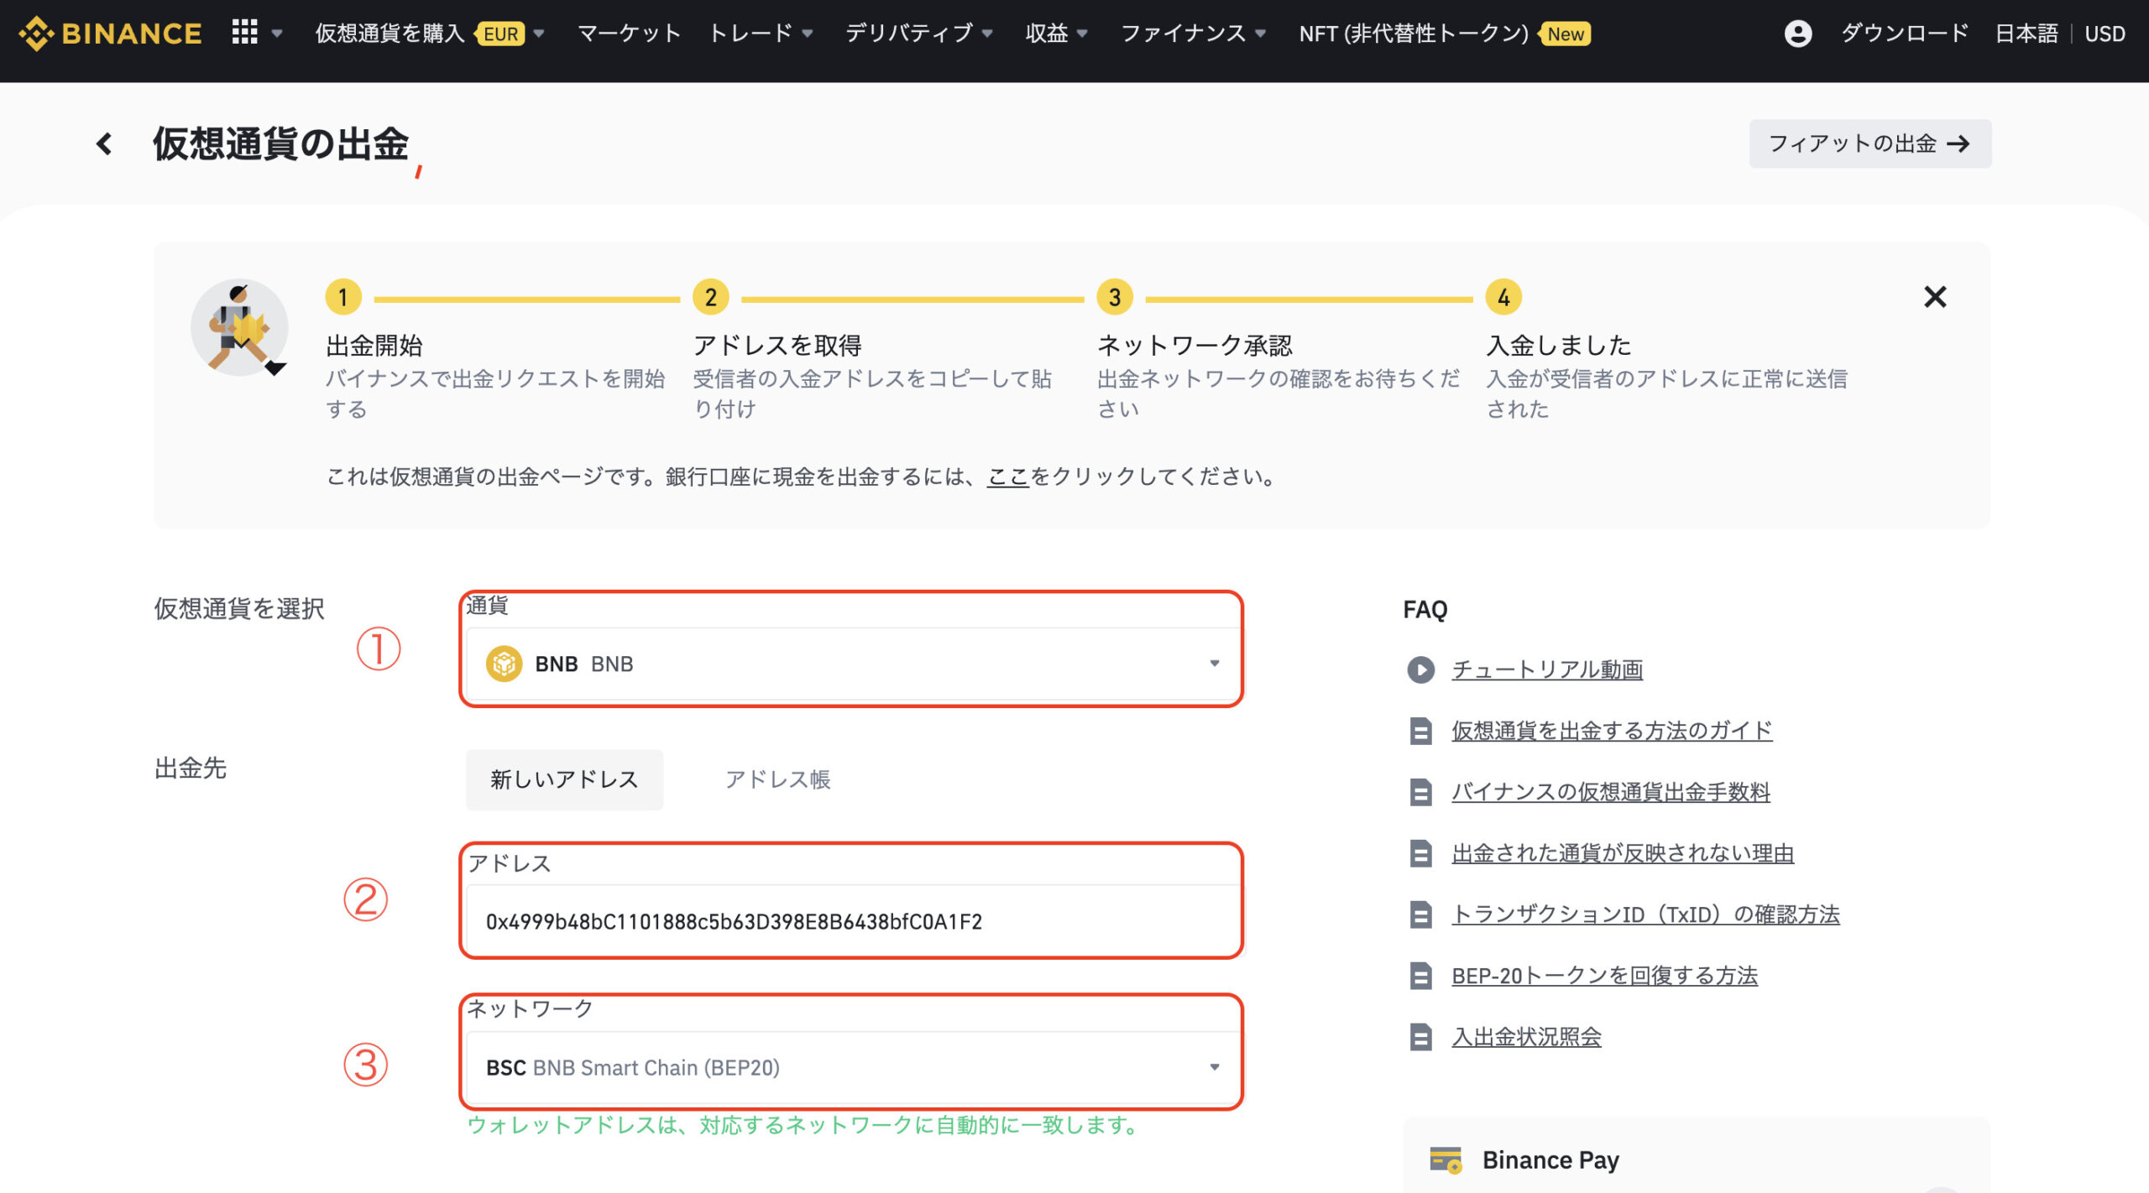2149x1193 pixels.
Task: Expand the トレード dropdown menu
Action: pos(761,34)
